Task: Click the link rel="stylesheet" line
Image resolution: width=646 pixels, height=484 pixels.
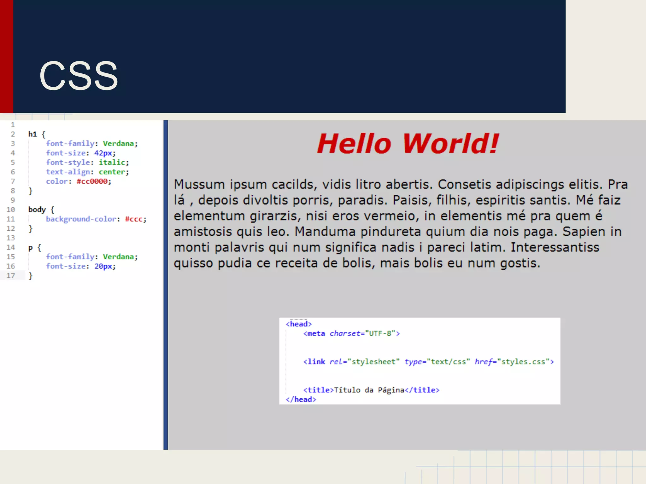Action: pyautogui.click(x=428, y=362)
